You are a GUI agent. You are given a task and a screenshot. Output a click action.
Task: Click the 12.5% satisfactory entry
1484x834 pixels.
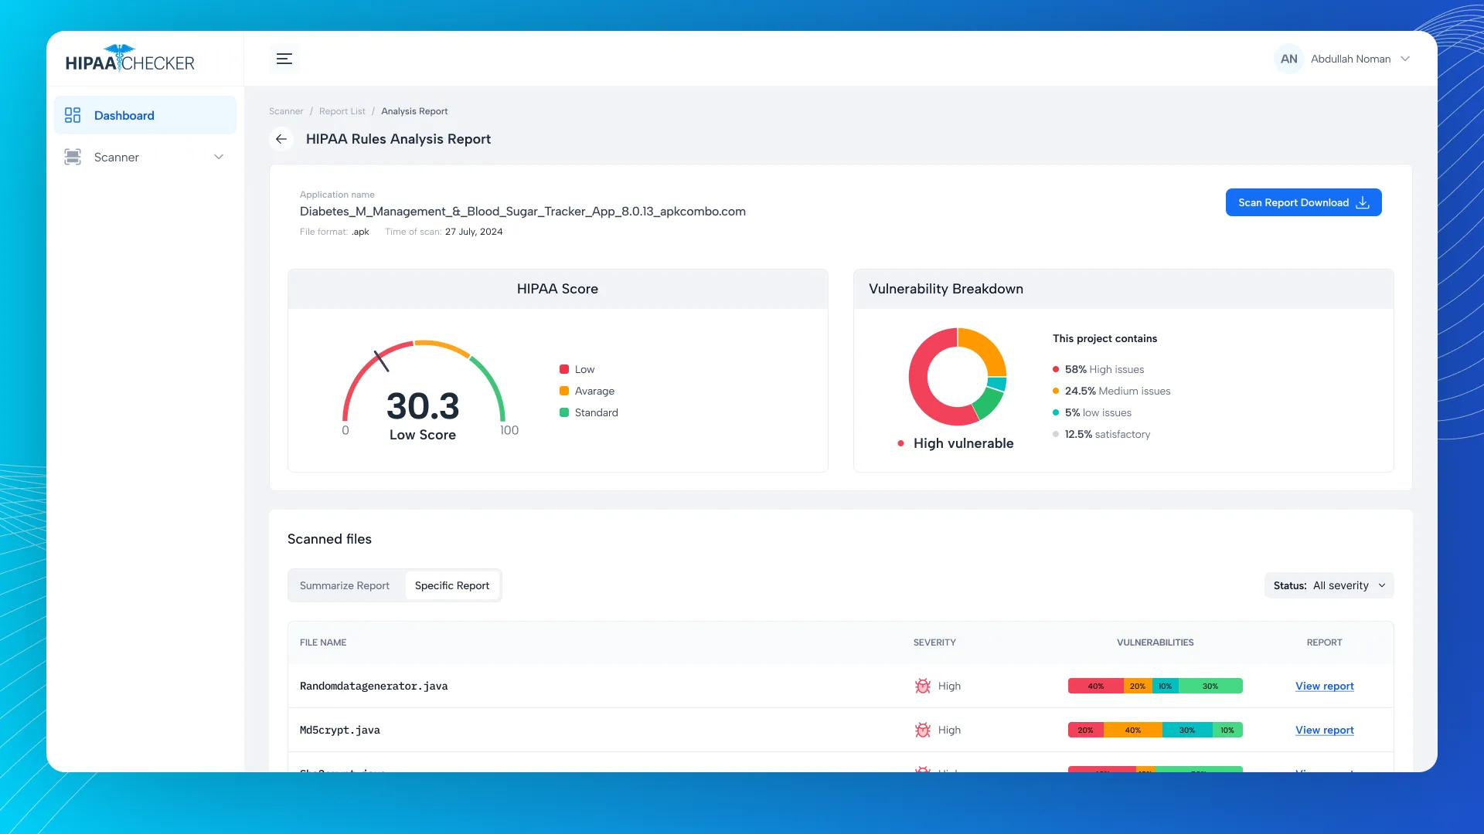[1101, 434]
